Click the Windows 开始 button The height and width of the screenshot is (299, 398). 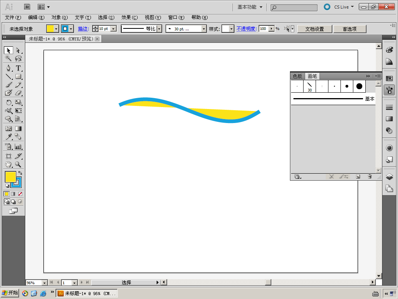[x=10, y=293]
